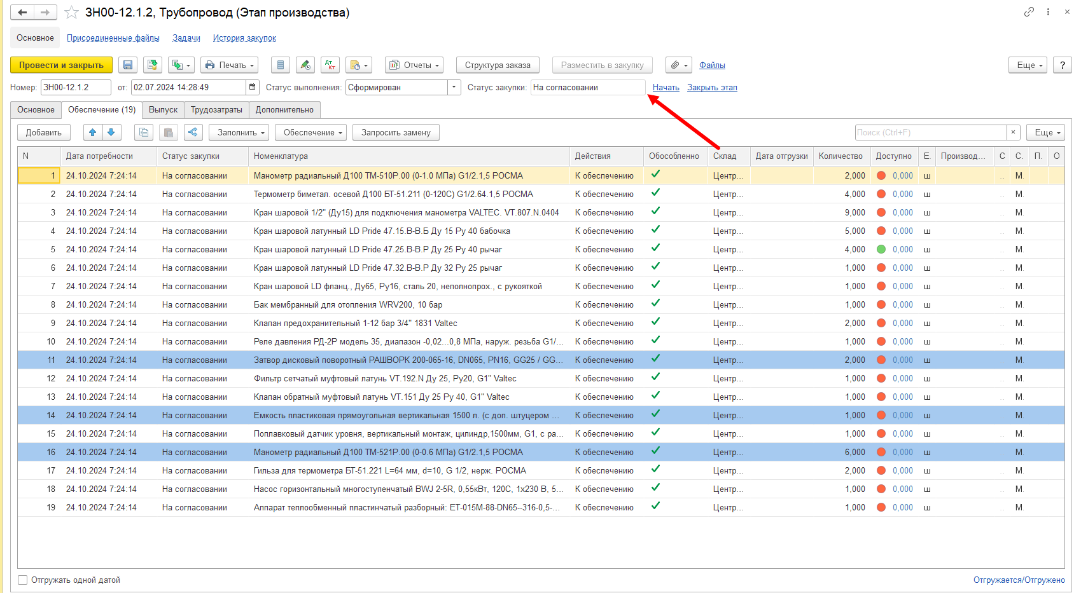Go back with the left arrow button
Viewport: 1074px width, 593px height.
click(x=22, y=12)
